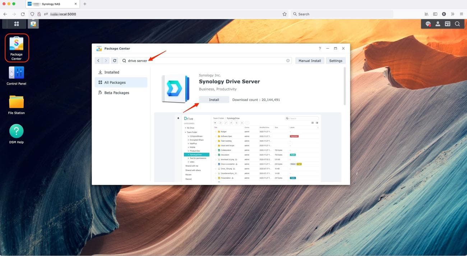
Task: Open Package Center Settings
Action: 336,60
